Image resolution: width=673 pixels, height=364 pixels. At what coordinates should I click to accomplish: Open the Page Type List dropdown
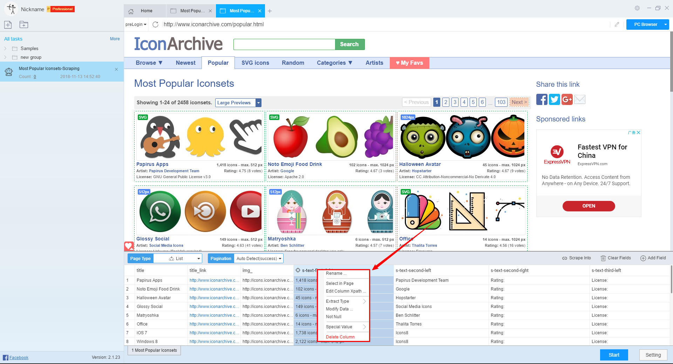[178, 259]
